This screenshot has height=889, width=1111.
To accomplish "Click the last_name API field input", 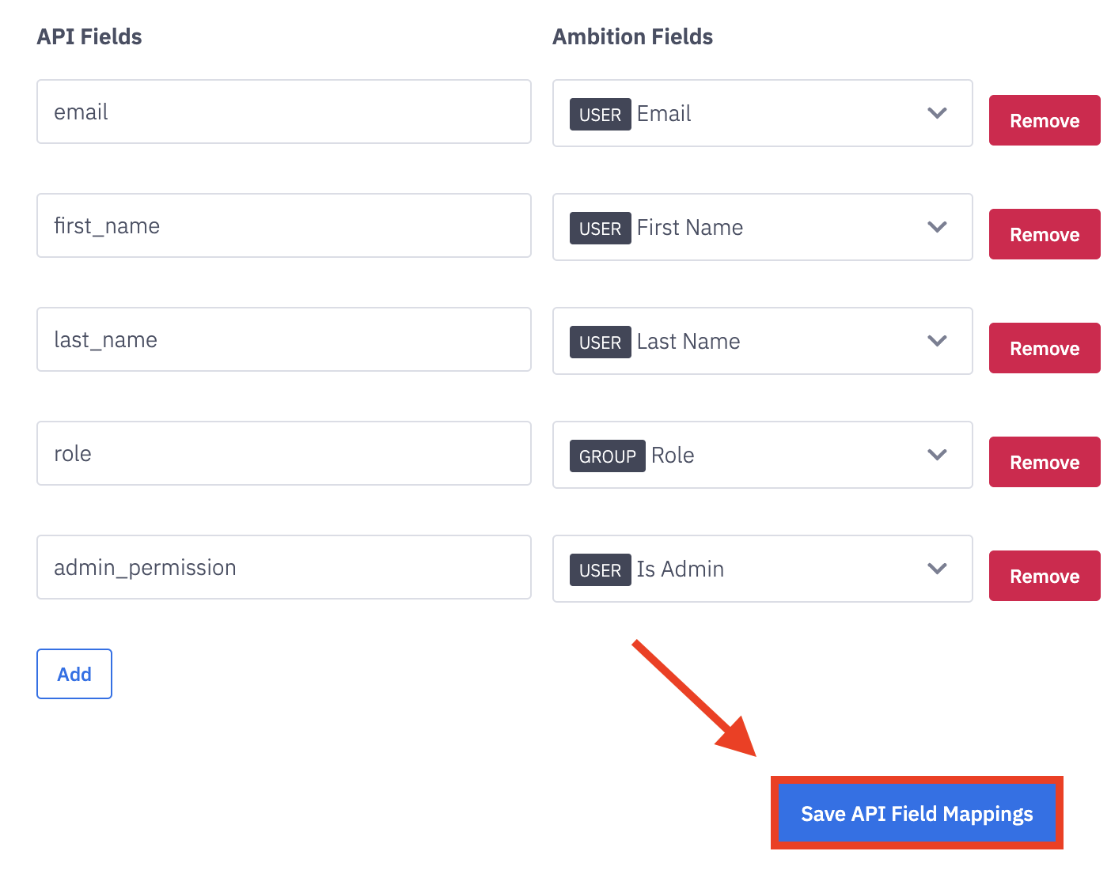I will 283,339.
